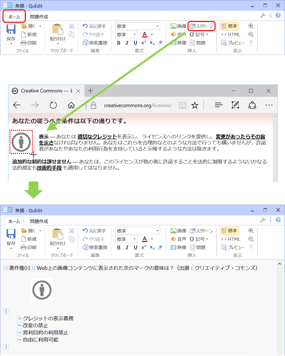Switch to 問題作成 tab in the lower window
The height and width of the screenshot is (356, 285).
click(x=39, y=222)
